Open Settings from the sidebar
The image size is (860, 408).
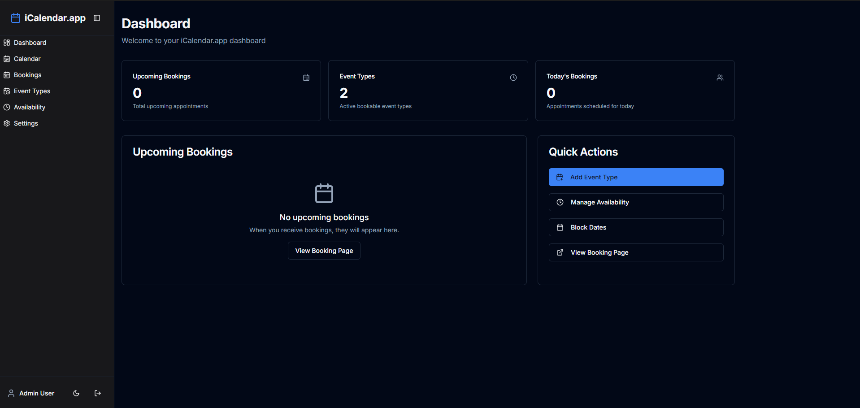click(x=26, y=123)
